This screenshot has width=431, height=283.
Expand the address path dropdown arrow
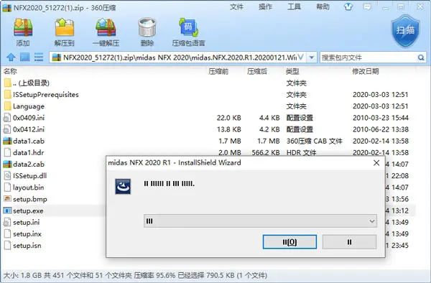coord(312,57)
